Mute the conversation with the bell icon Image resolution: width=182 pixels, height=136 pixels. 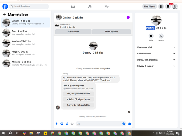tap(151, 36)
